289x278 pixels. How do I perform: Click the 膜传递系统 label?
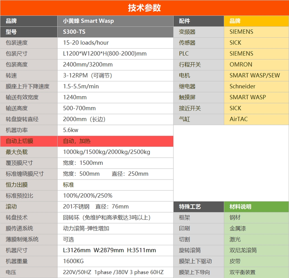pyautogui.click(x=29, y=228)
